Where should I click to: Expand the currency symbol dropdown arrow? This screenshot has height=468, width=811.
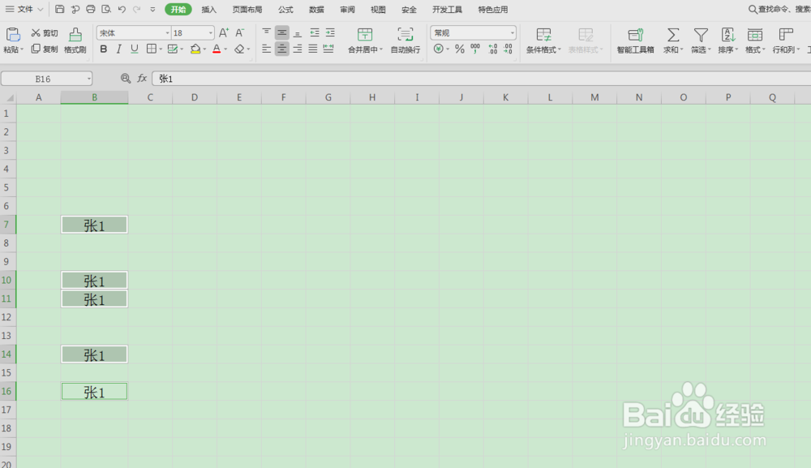448,49
